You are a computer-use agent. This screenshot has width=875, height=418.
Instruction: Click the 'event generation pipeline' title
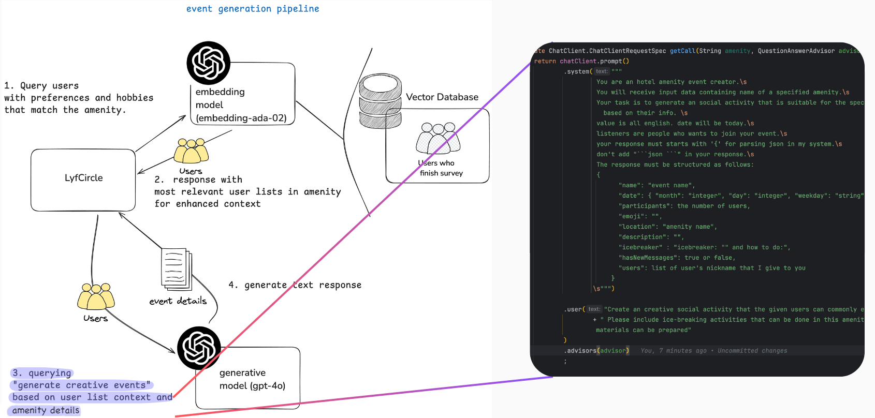coord(253,9)
